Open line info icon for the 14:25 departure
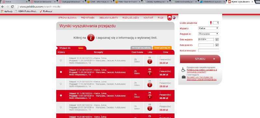 pyautogui.click(x=150, y=85)
